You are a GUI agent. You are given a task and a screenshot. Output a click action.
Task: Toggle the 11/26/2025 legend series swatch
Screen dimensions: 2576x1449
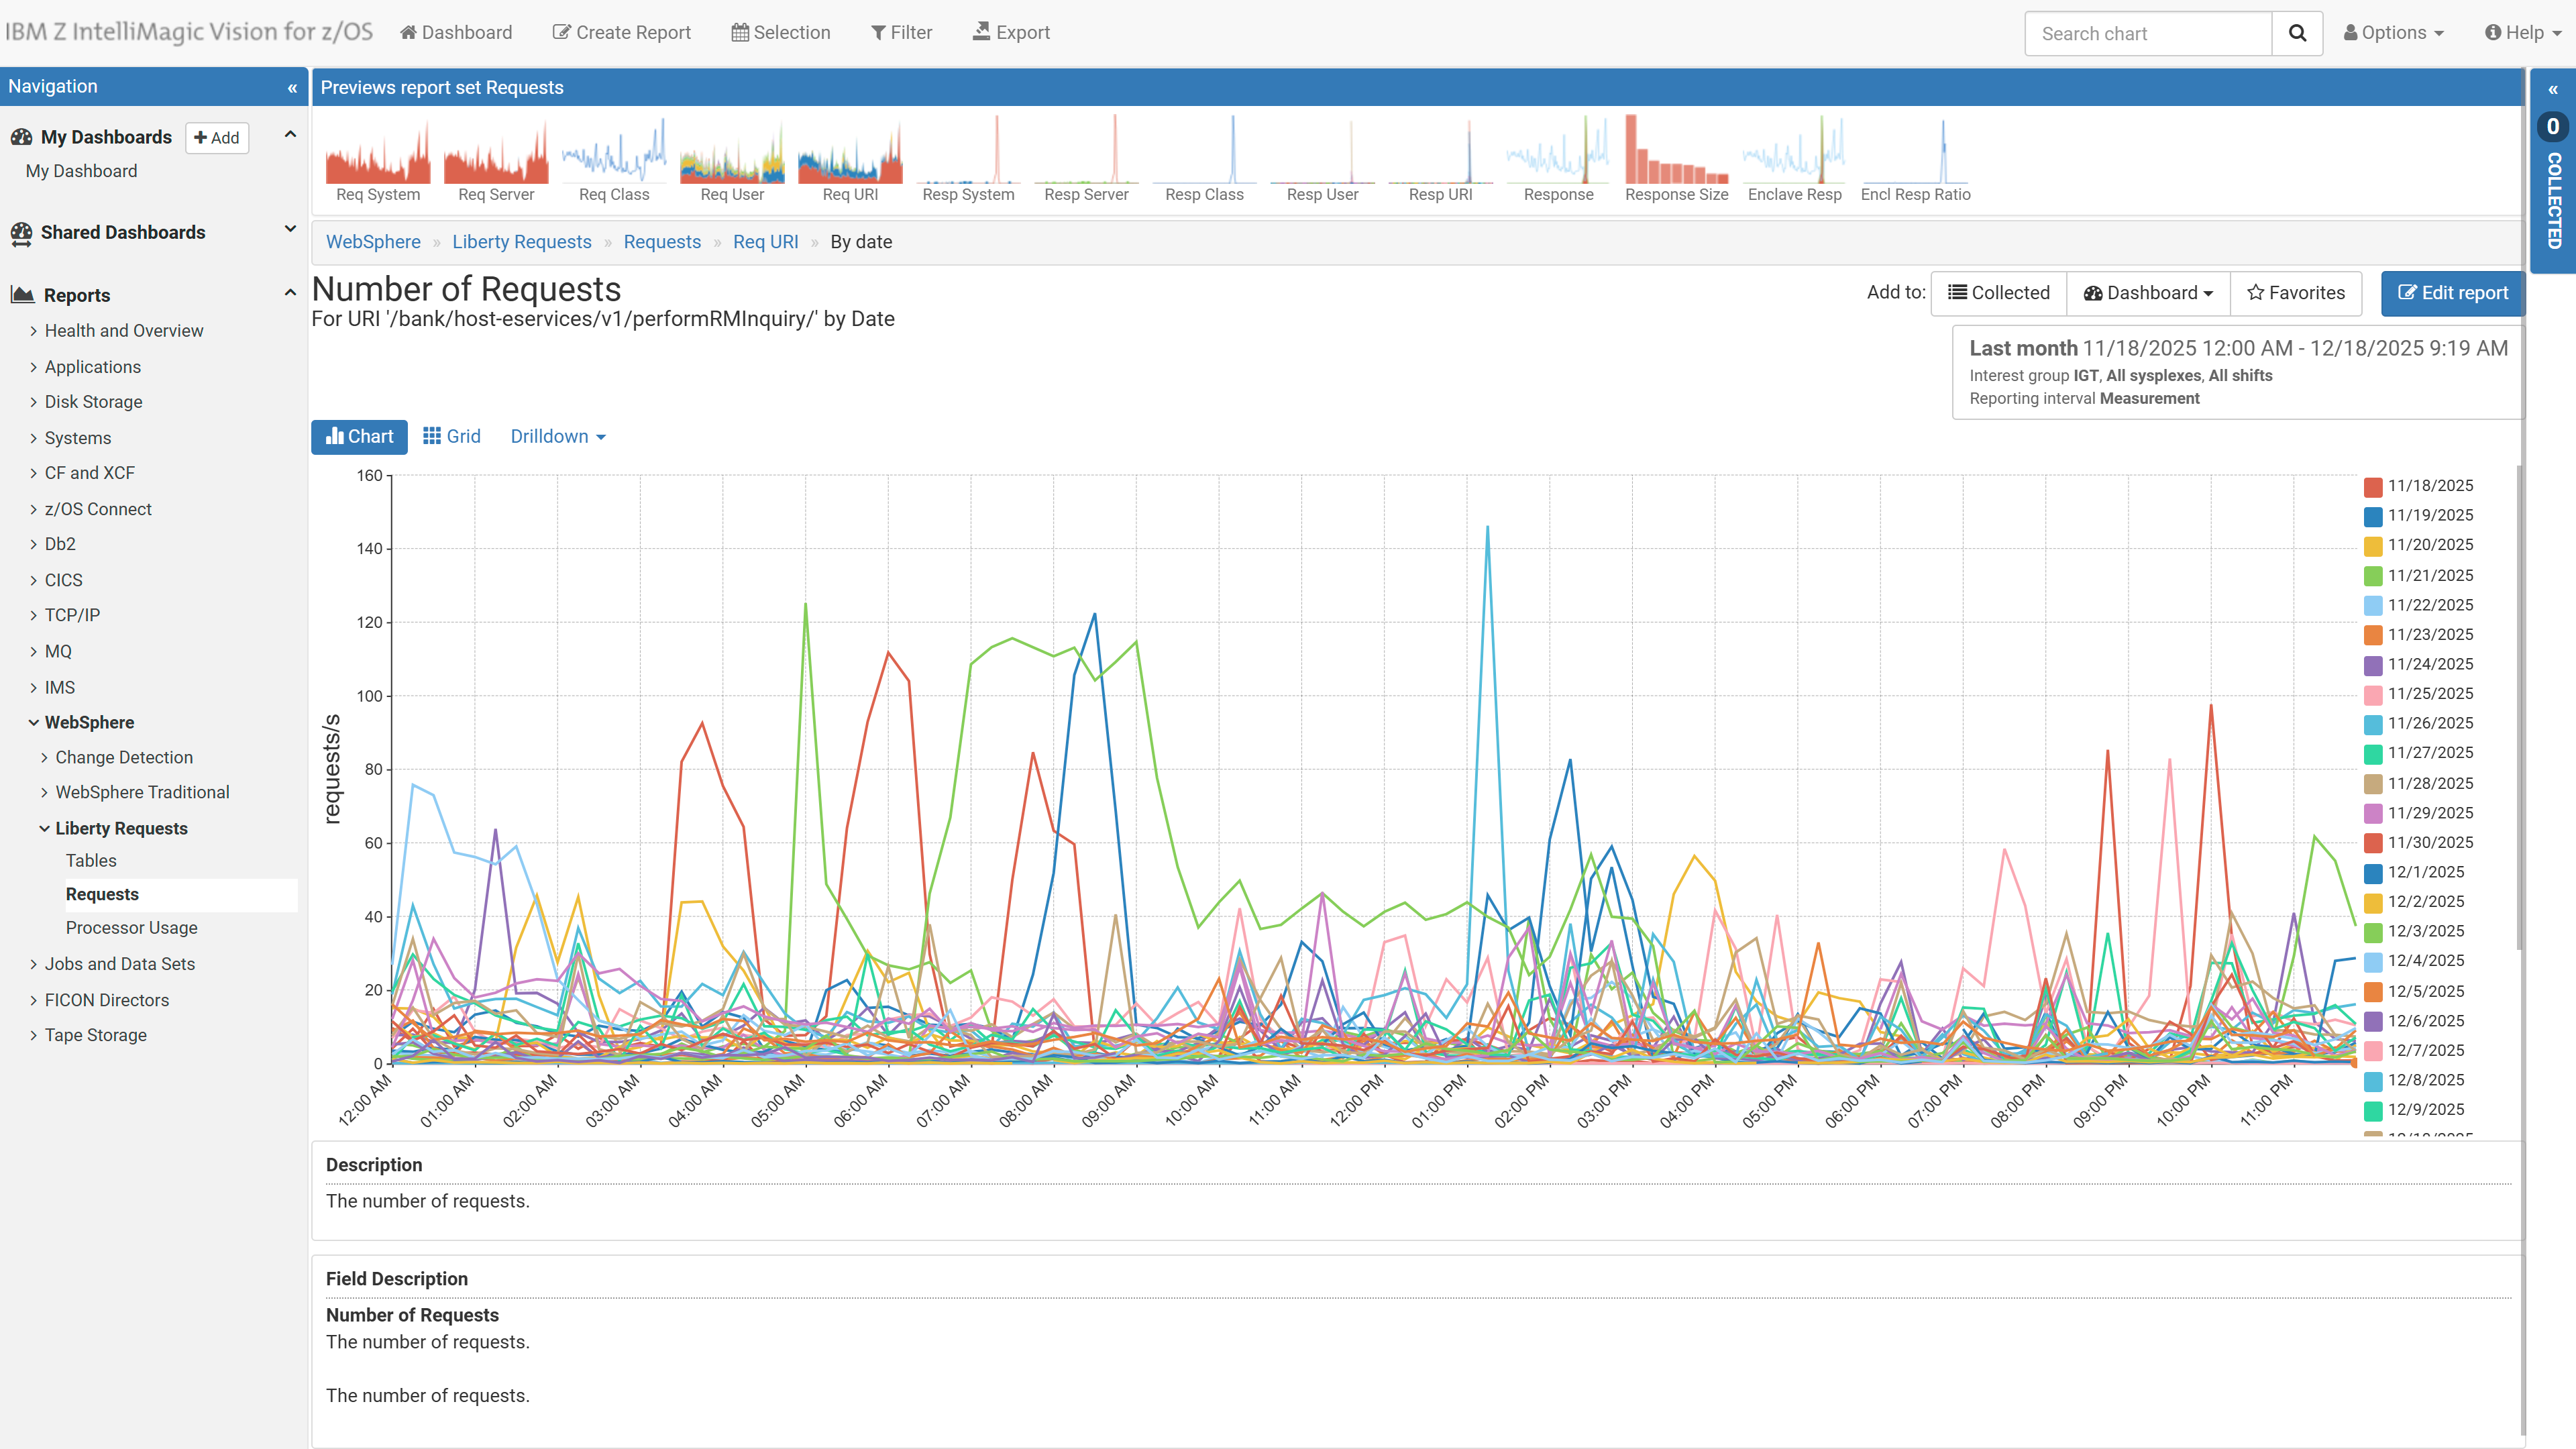coord(2372,724)
